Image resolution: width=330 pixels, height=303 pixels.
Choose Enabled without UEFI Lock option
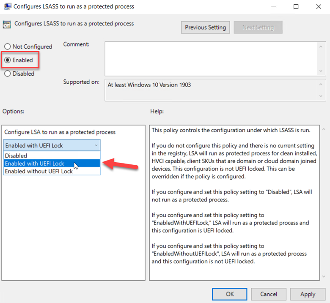pyautogui.click(x=52, y=171)
